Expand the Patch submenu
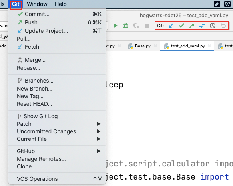The height and width of the screenshot is (186, 233). click(57, 124)
